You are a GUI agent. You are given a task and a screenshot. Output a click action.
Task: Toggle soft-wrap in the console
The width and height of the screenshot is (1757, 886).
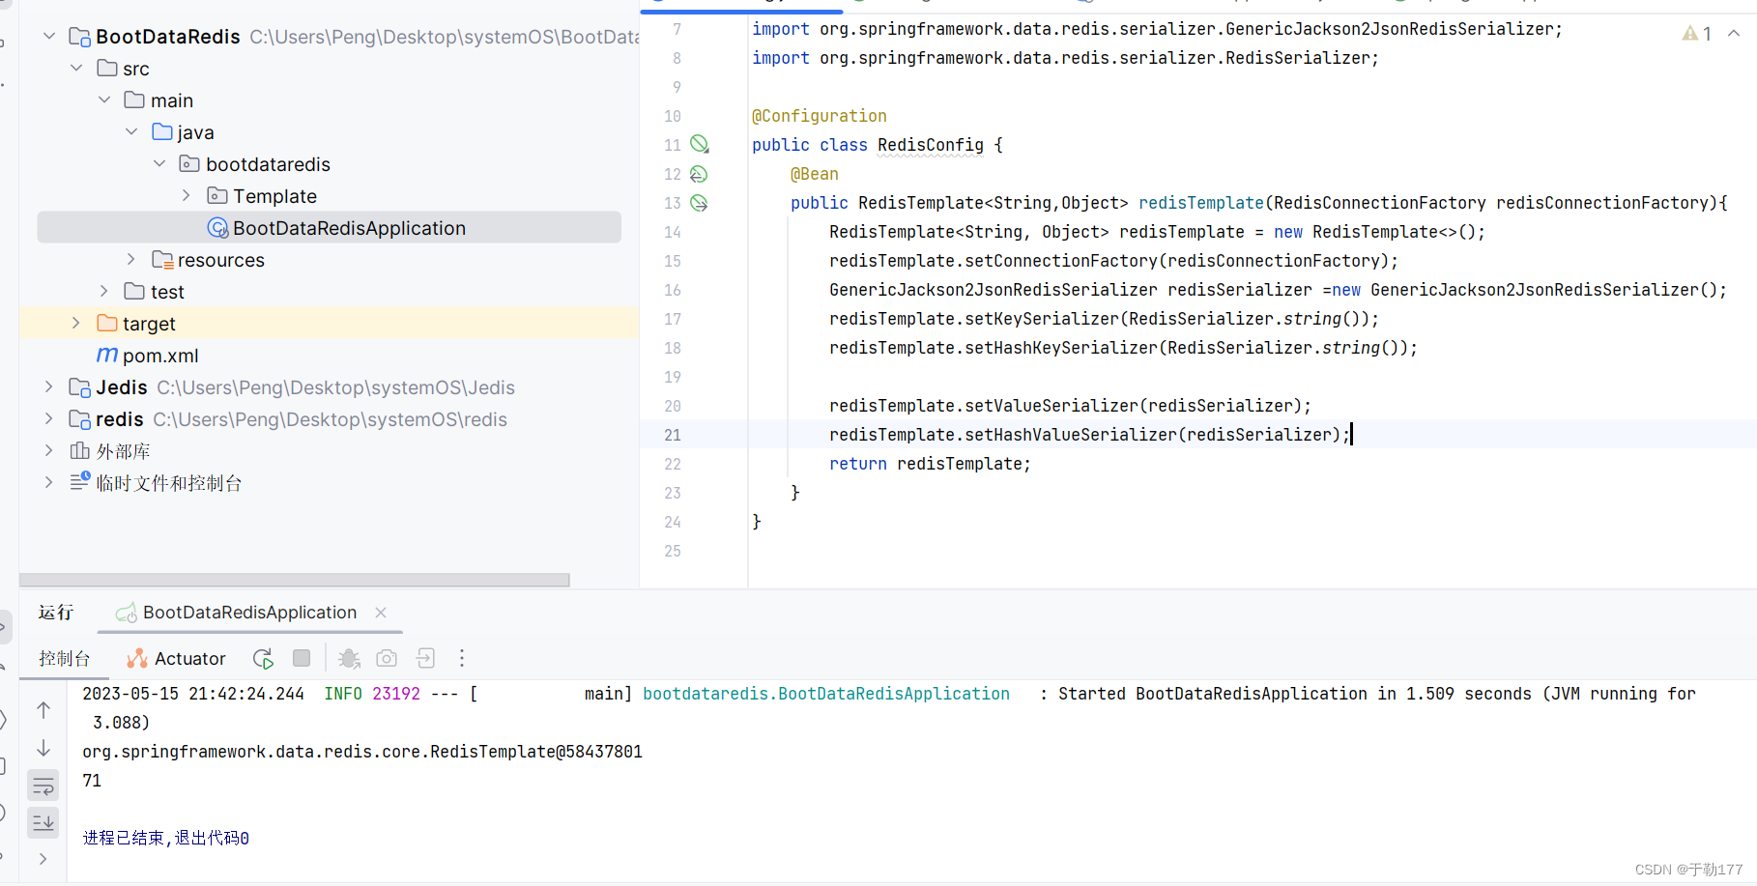click(43, 786)
